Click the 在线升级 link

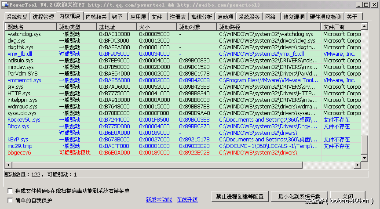coord(187,200)
